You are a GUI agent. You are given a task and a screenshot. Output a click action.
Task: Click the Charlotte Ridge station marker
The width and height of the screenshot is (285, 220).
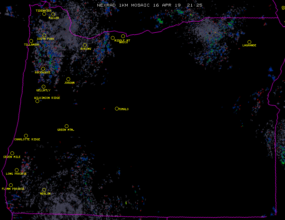[x=26, y=136]
